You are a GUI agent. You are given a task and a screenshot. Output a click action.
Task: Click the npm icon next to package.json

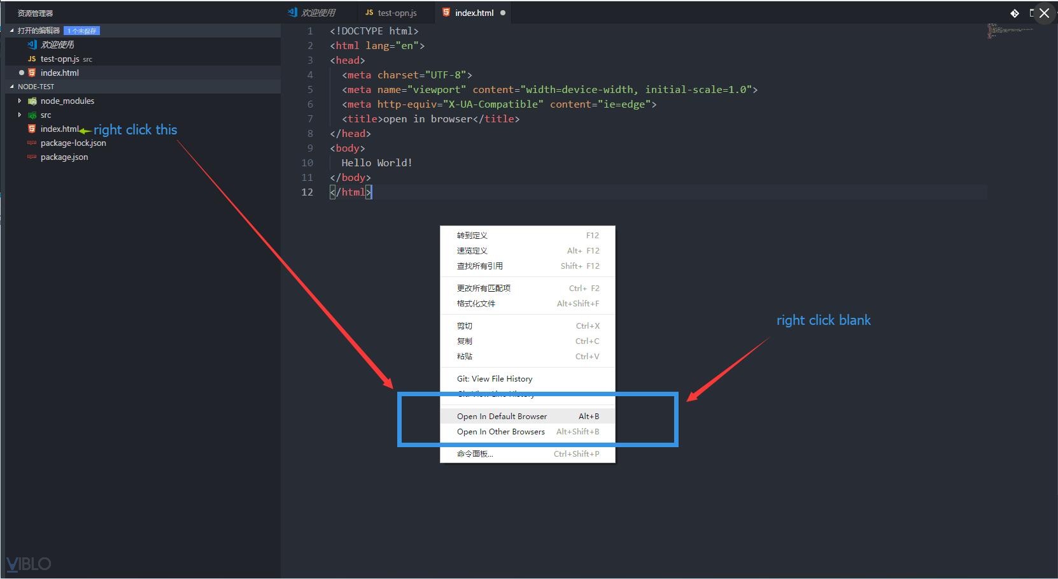click(31, 157)
